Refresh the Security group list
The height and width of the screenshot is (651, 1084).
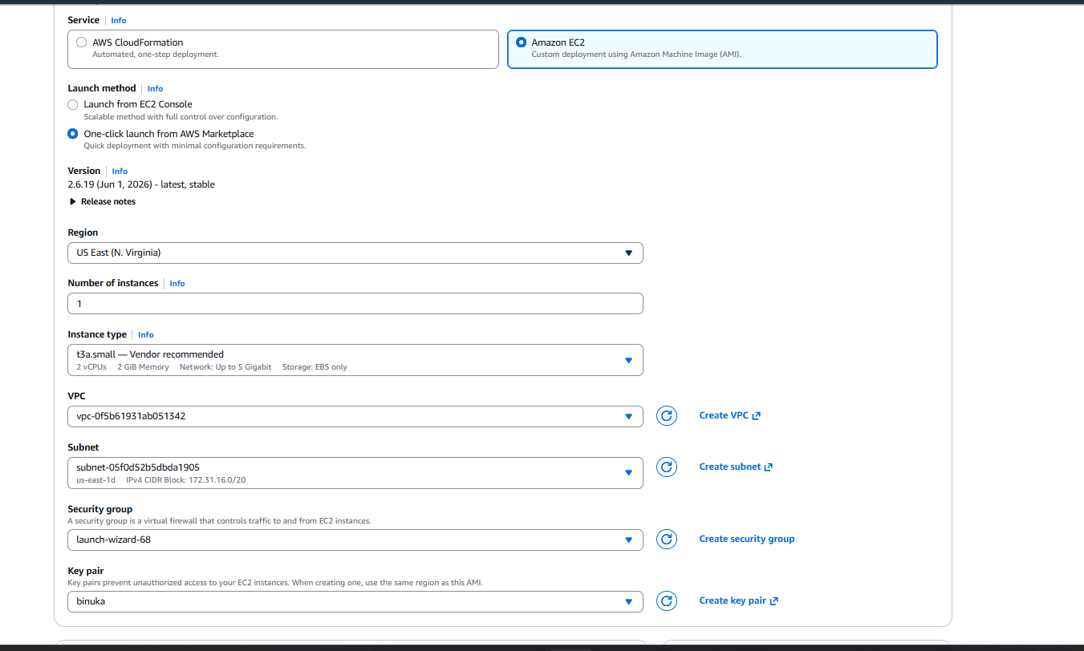coord(667,539)
